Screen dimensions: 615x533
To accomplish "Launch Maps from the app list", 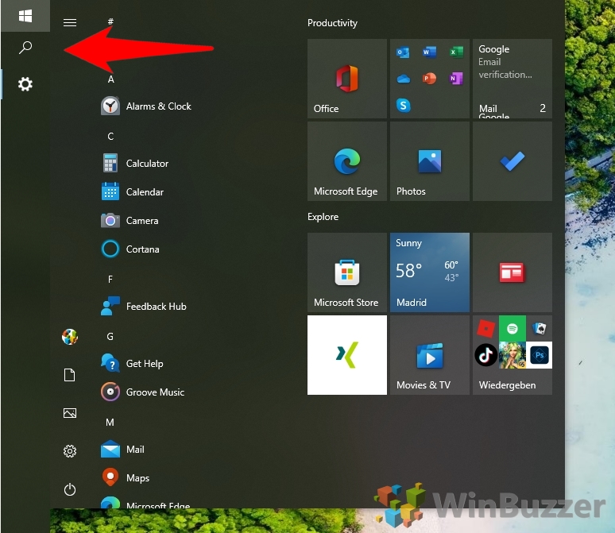I will [125, 478].
